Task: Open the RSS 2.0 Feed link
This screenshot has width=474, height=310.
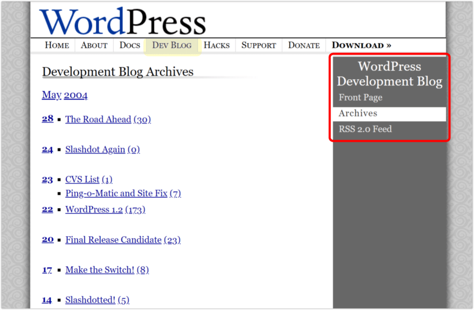Action: pos(365,129)
